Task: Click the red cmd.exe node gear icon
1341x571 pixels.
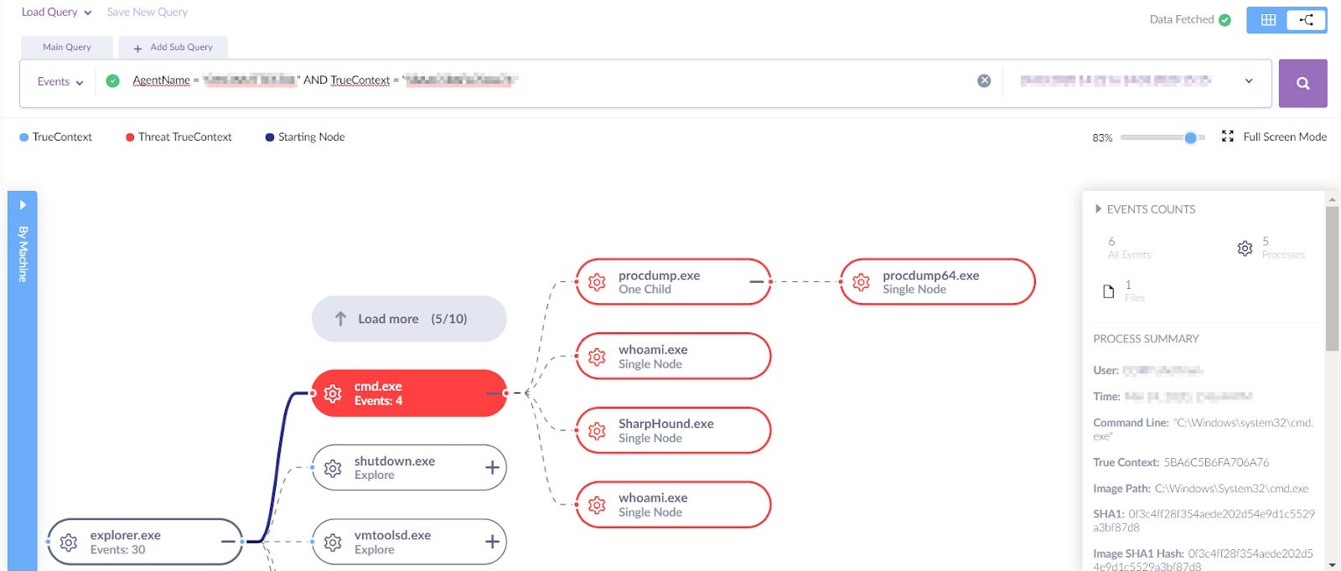Action: [333, 394]
